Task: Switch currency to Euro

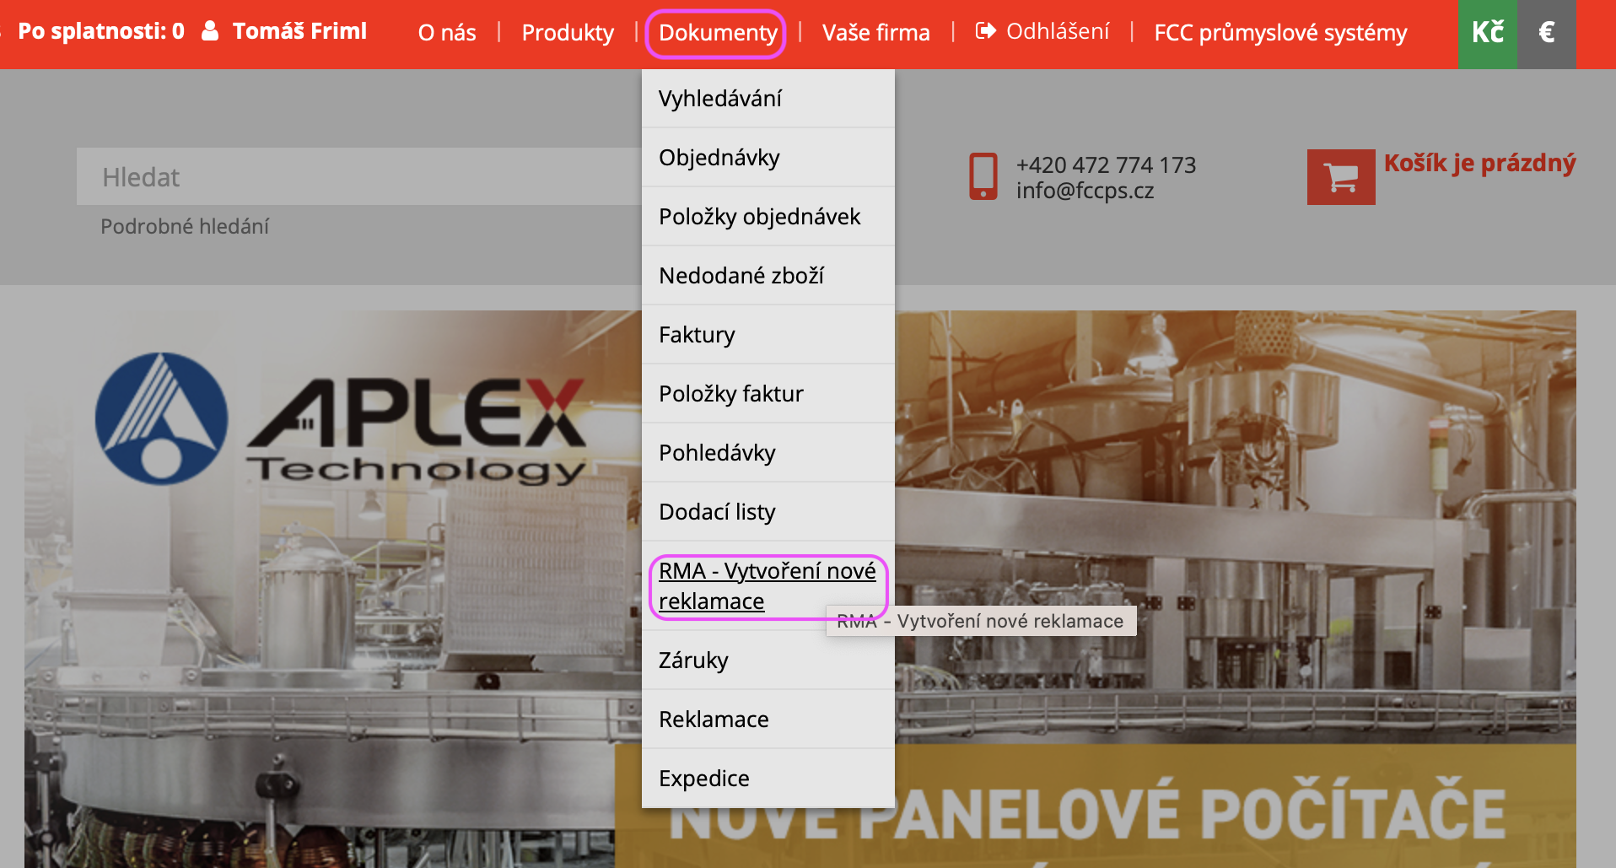Action: (x=1546, y=33)
